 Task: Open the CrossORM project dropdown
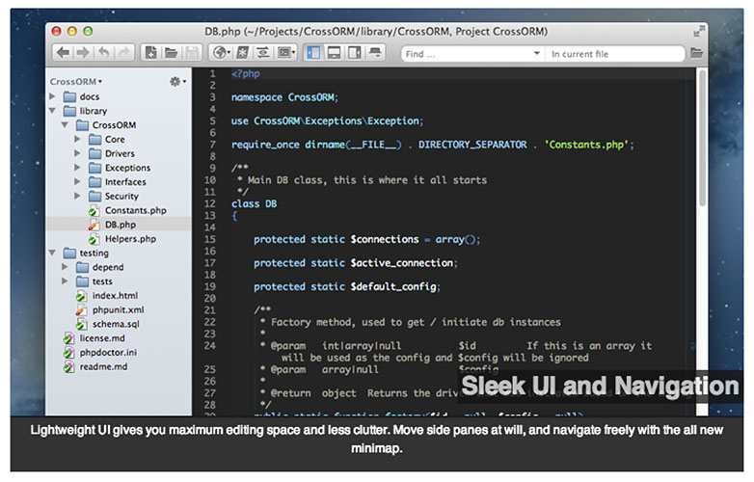(x=76, y=82)
